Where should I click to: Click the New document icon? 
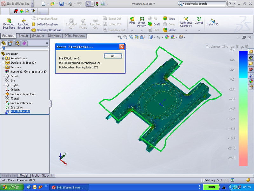[43, 4]
